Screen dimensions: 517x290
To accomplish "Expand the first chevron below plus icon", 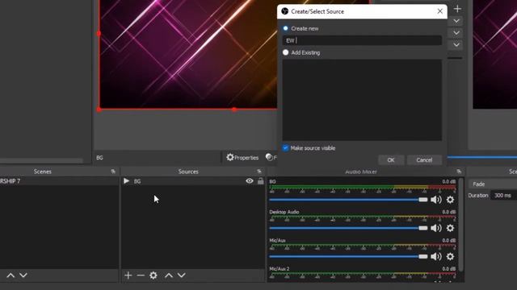I will tap(456, 21).
